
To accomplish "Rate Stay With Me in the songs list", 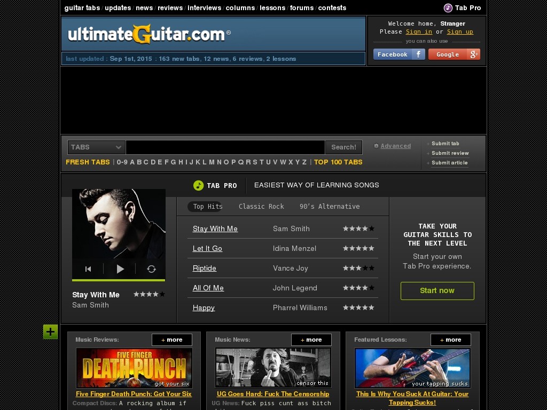I will pos(358,228).
